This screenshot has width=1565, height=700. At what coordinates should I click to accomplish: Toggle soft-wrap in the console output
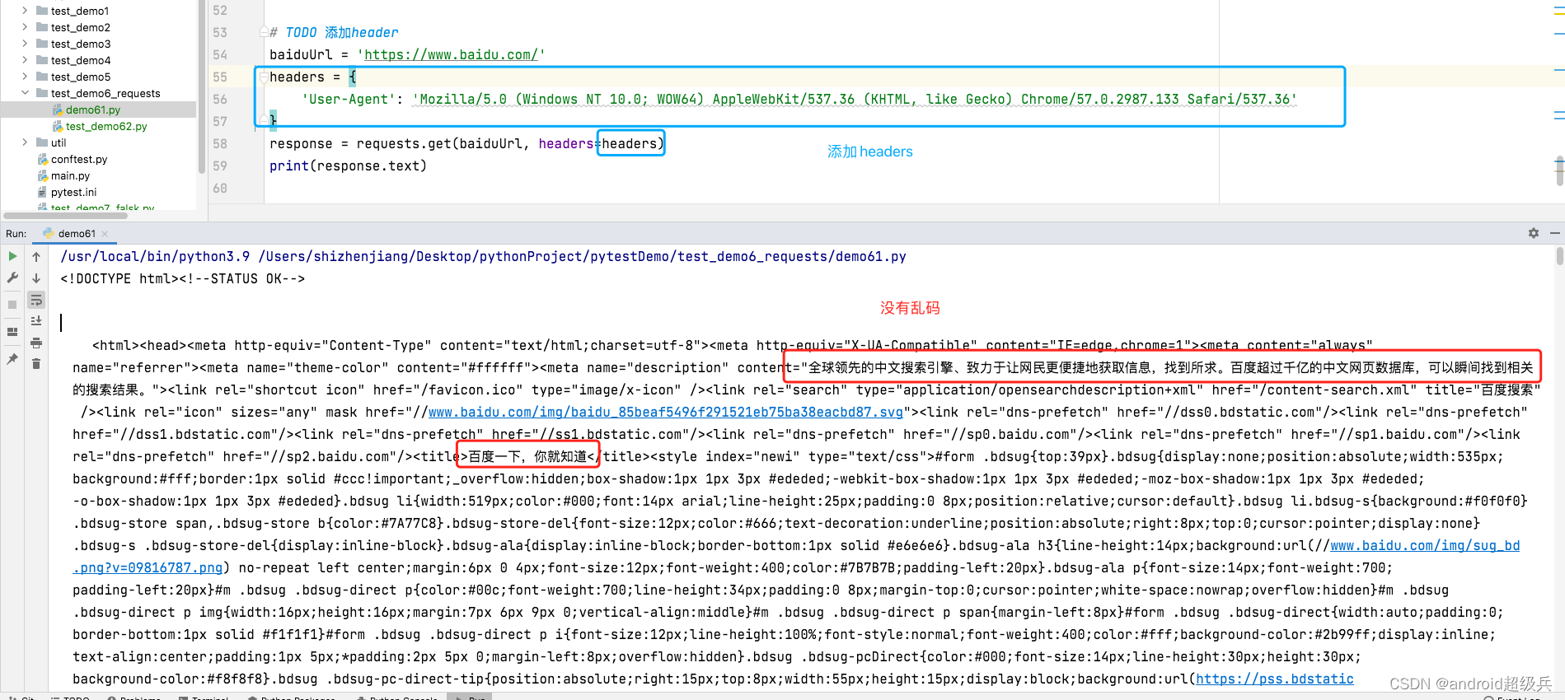click(36, 300)
